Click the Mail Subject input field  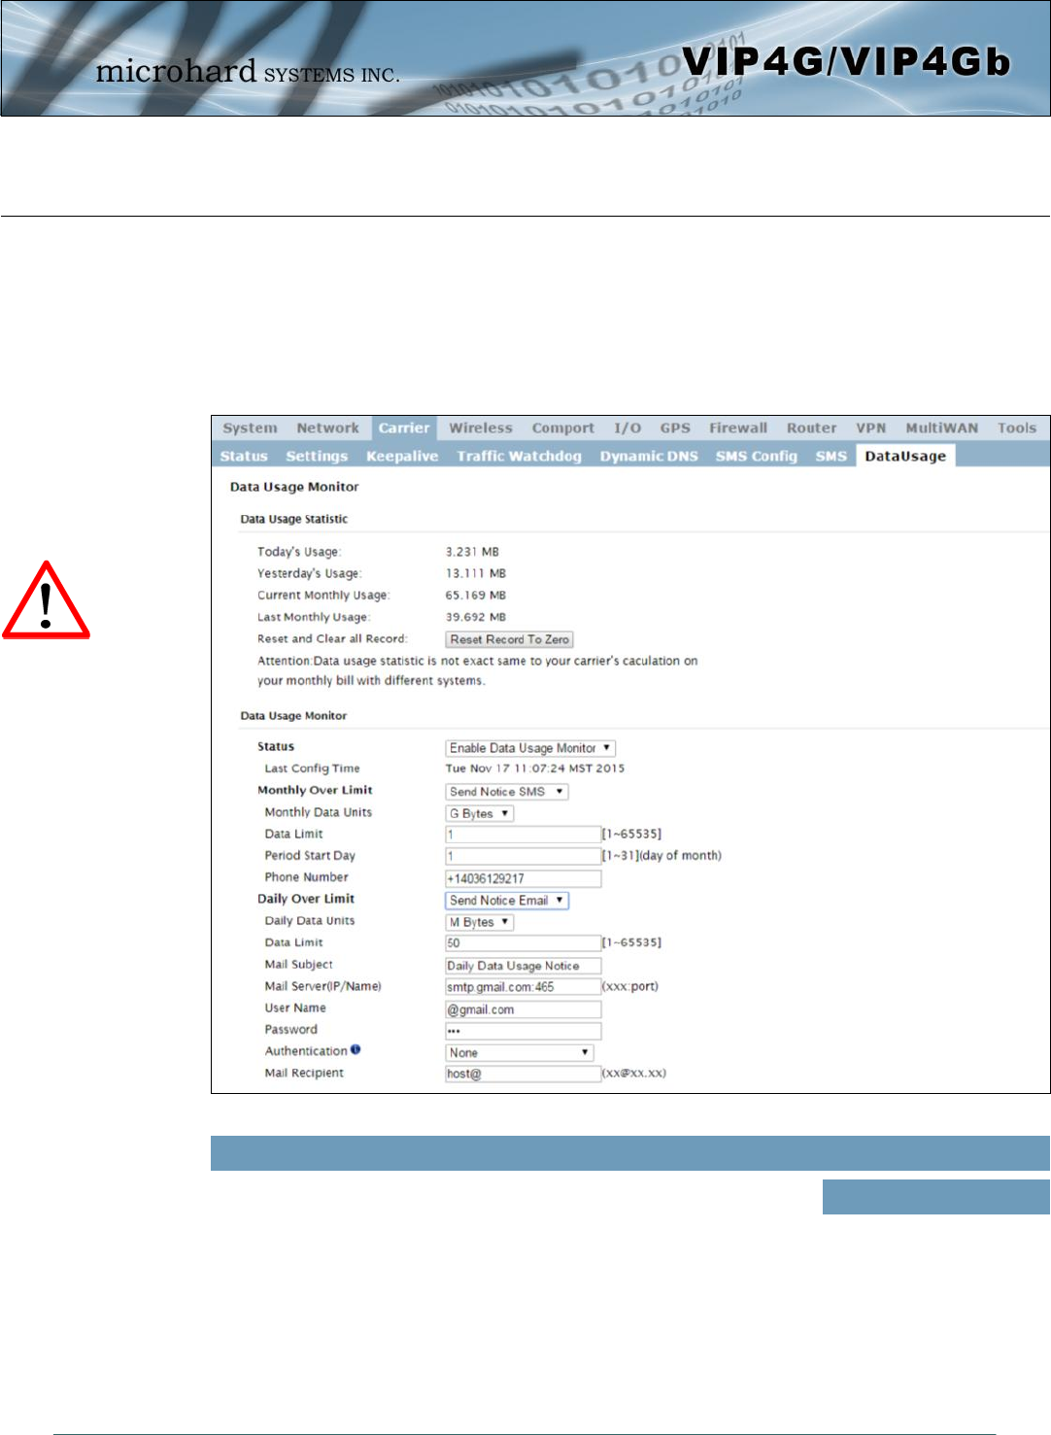coord(523,966)
